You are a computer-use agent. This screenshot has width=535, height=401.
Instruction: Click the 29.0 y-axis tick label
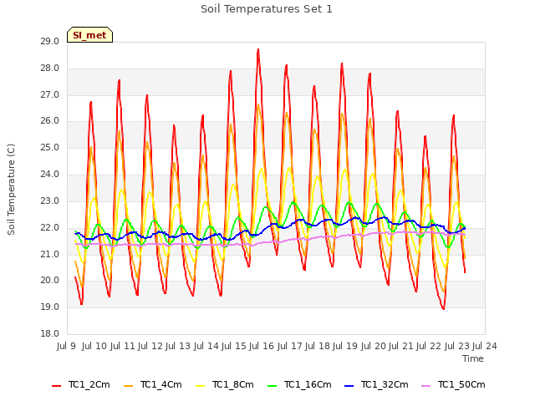[x=50, y=42]
